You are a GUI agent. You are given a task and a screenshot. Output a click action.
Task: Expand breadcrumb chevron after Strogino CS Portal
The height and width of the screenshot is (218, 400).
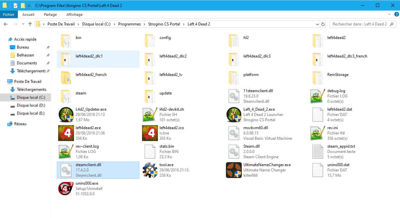click(x=183, y=24)
